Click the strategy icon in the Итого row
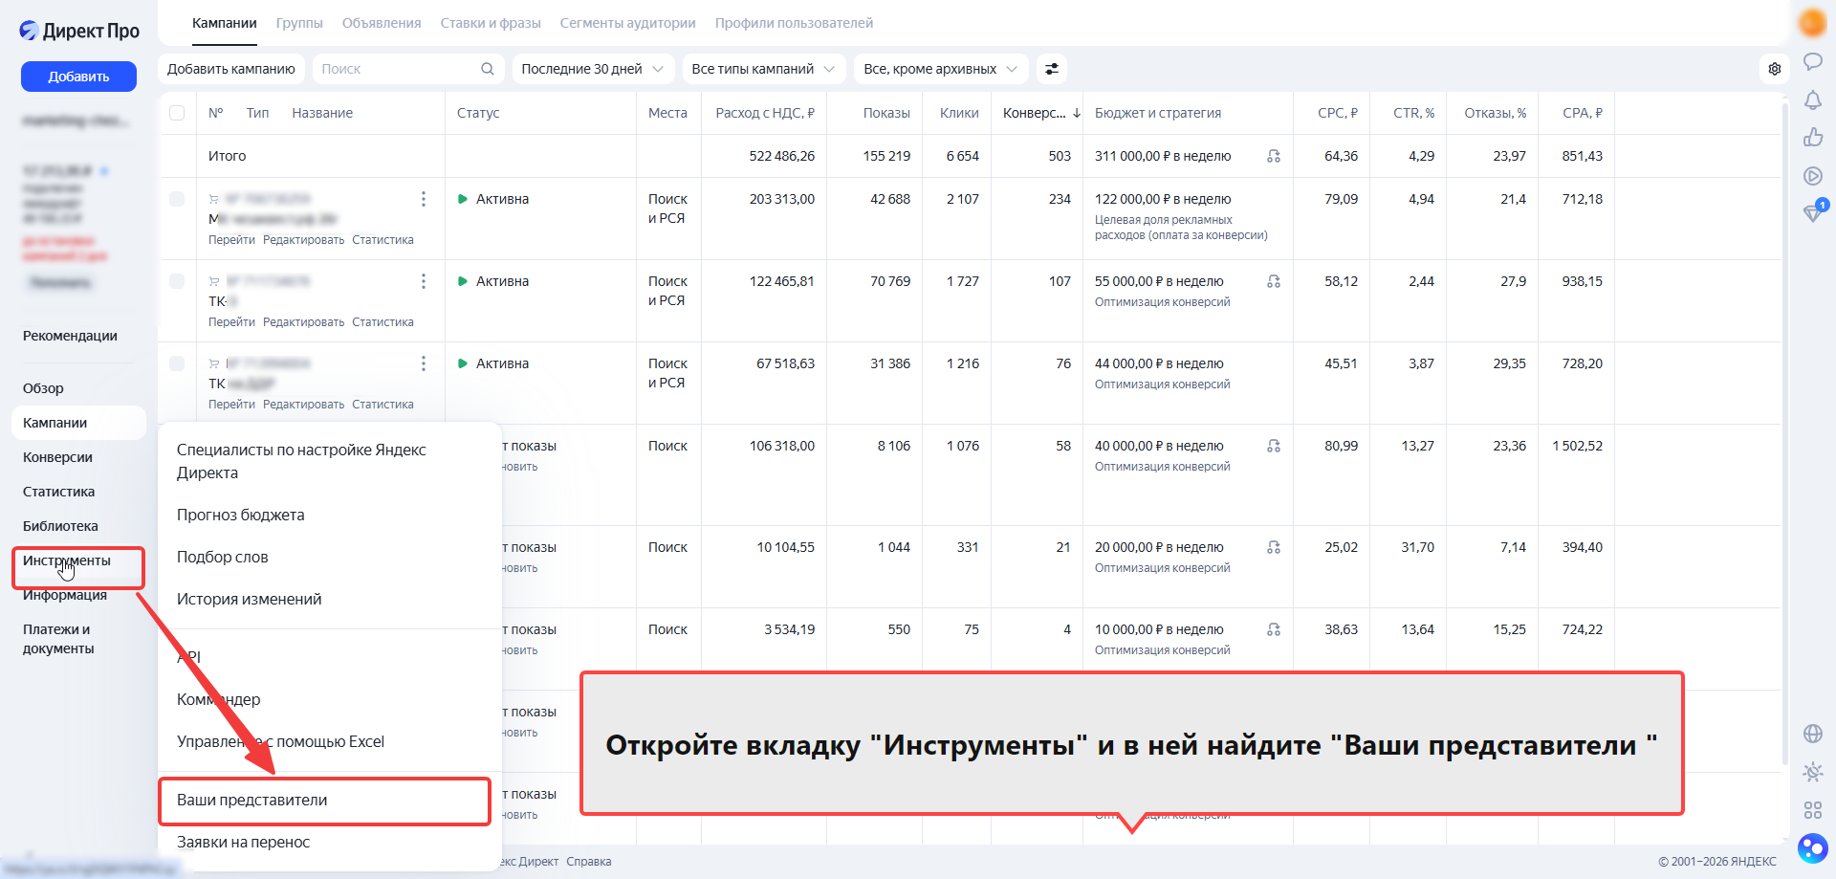Image resolution: width=1836 pixels, height=879 pixels. pos(1274,156)
